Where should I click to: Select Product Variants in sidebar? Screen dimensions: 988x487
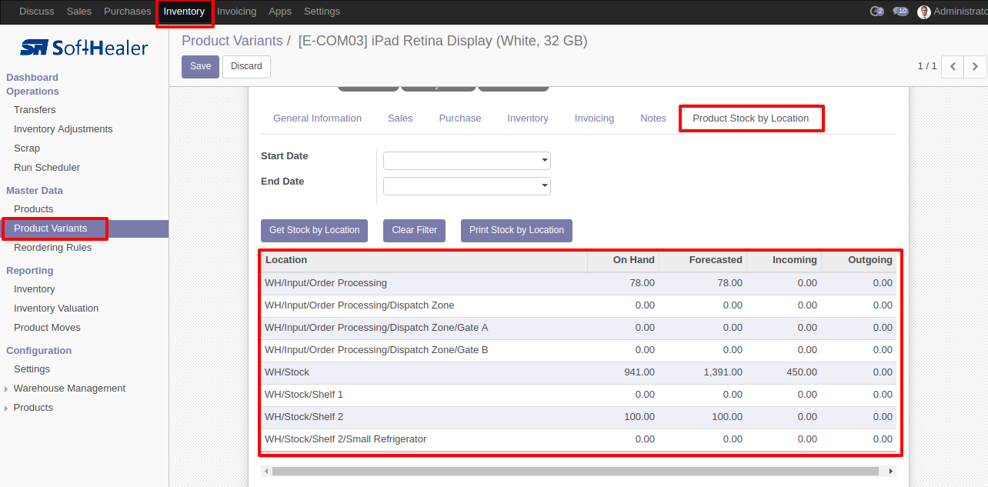tap(51, 228)
